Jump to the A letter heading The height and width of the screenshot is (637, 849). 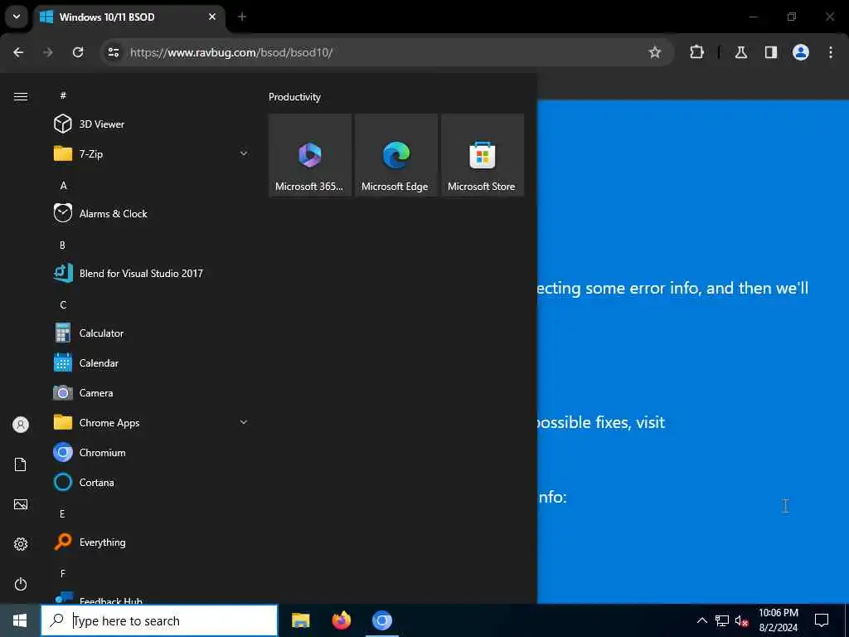[x=63, y=185]
